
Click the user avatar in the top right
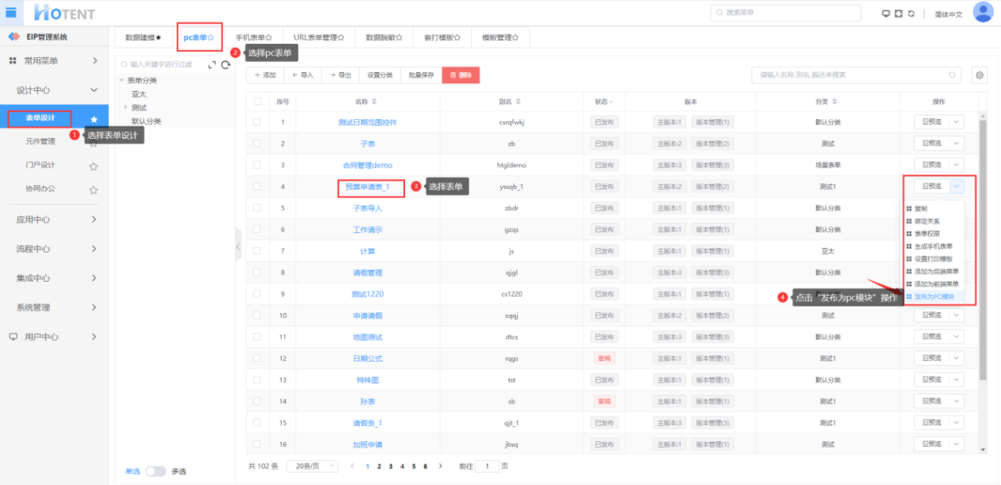pyautogui.click(x=983, y=12)
